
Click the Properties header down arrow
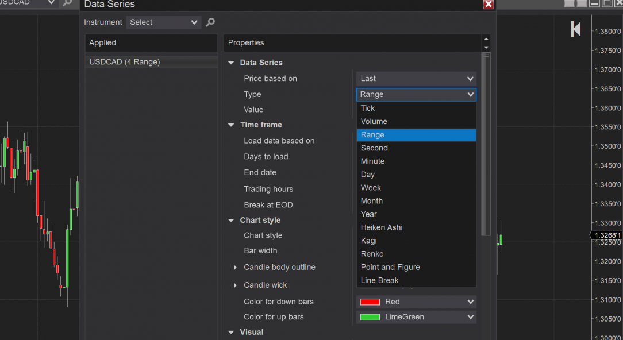click(x=487, y=47)
